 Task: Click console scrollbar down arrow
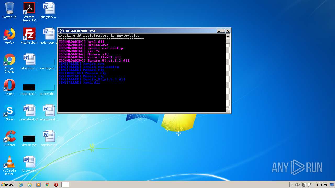click(x=228, y=110)
